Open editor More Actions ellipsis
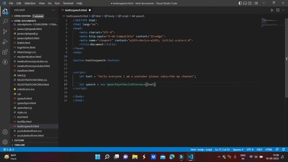The width and height of the screenshot is (288, 162). tap(283, 10)
